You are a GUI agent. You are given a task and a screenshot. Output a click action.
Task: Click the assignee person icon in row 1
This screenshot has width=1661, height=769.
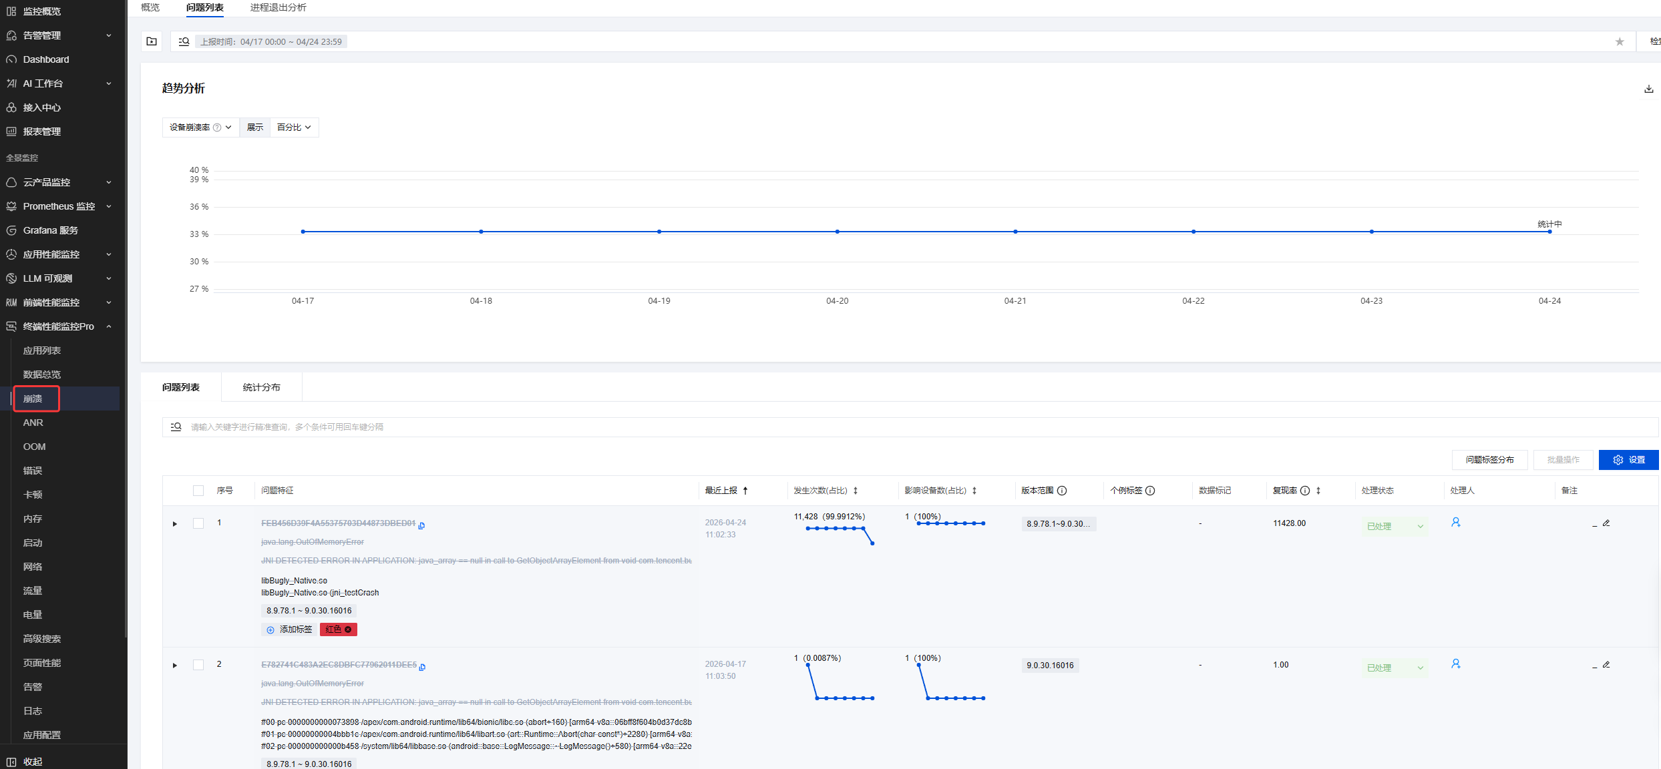(x=1455, y=522)
